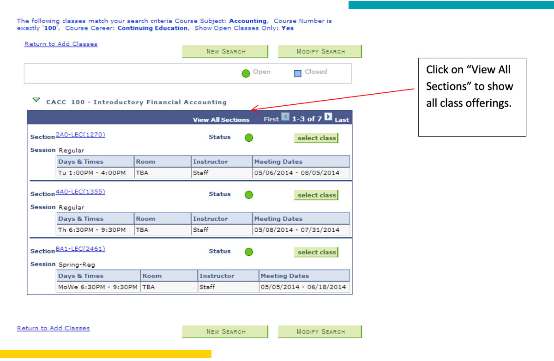554x361 pixels.
Task: Click the blue Closed legend square
Action: pos(298,73)
